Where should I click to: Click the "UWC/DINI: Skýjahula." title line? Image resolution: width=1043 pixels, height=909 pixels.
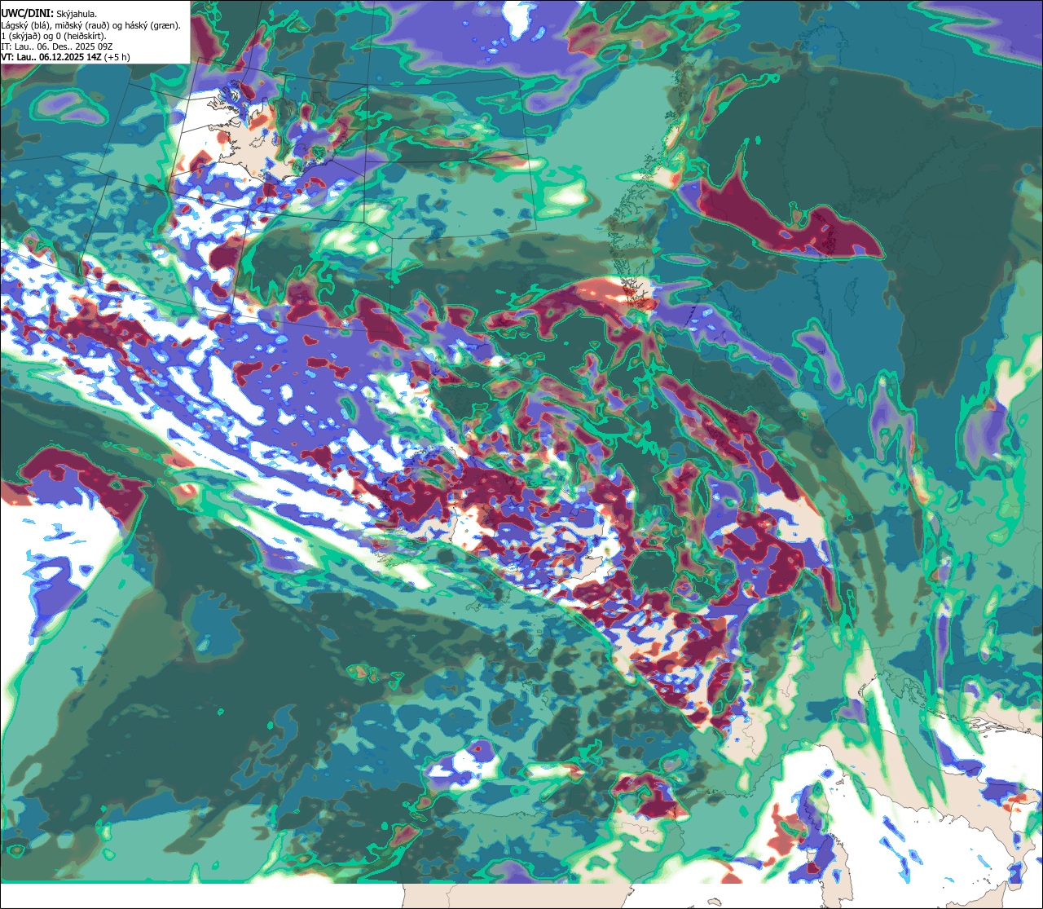pyautogui.click(x=49, y=13)
